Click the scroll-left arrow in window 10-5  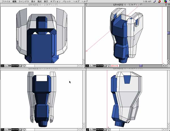coord(163,66)
